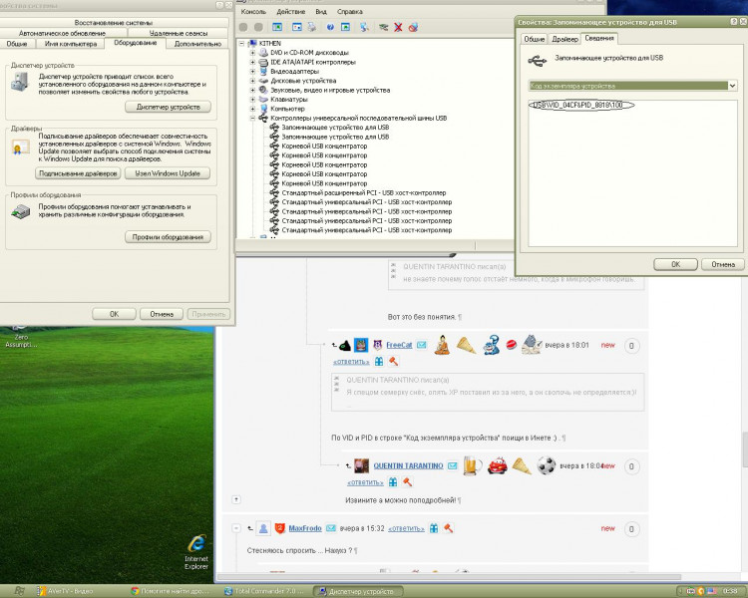Click the Диспетчер устройств button
This screenshot has height=598, width=748.
pos(168,107)
